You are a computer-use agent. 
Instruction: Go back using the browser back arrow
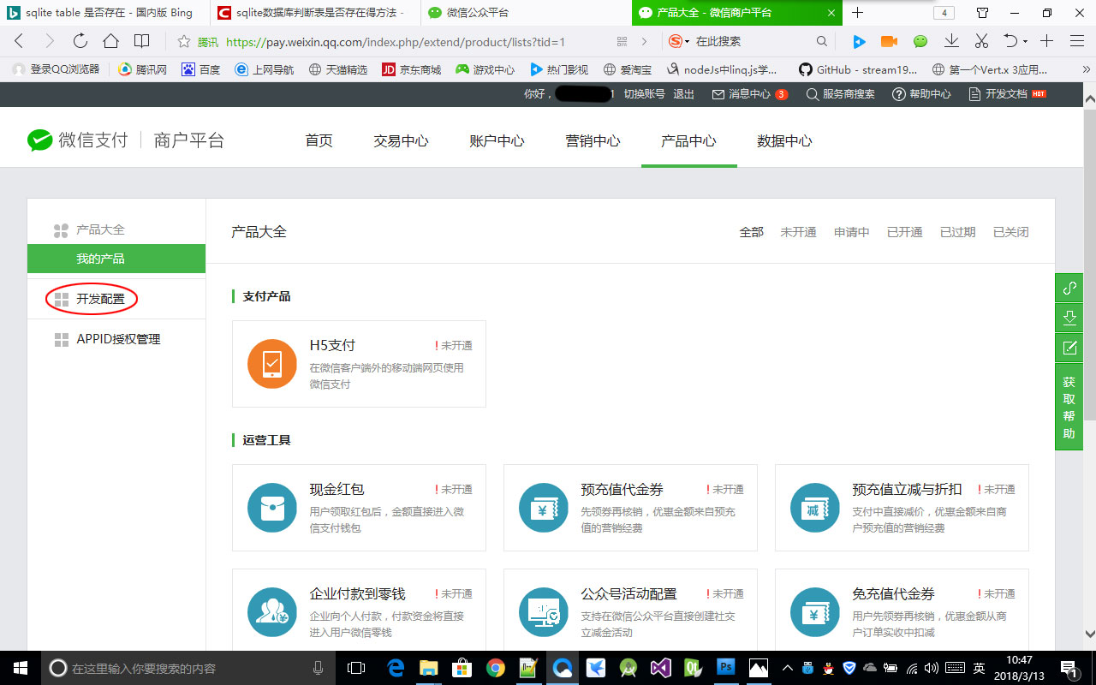19,41
